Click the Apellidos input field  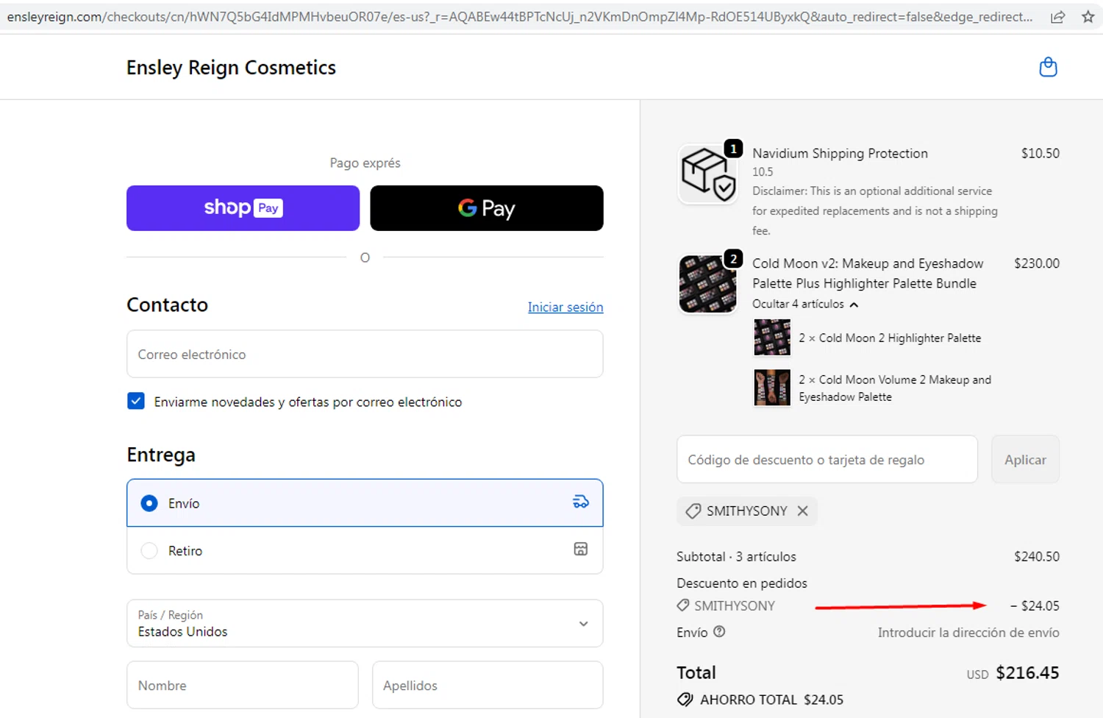coord(488,685)
